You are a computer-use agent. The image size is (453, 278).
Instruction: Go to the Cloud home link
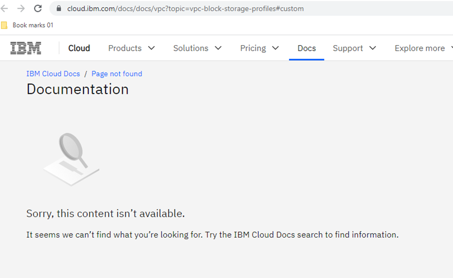(x=79, y=48)
